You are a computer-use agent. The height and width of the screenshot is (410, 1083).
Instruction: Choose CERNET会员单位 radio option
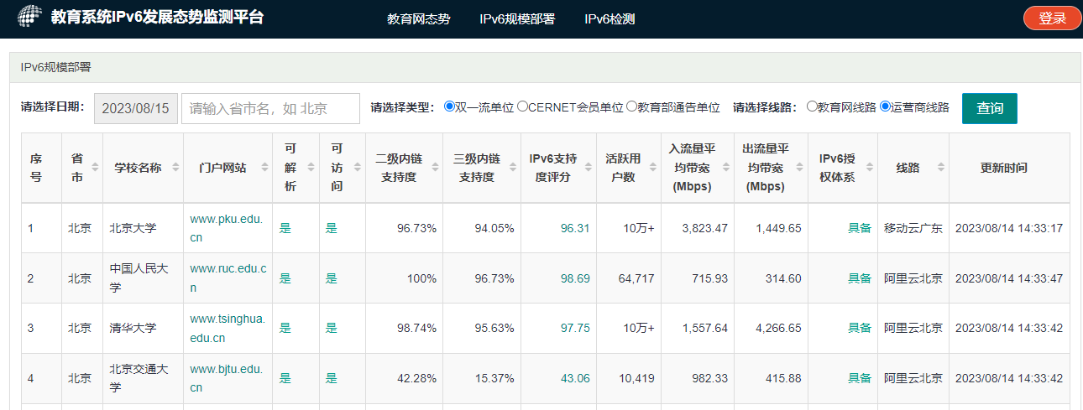coord(522,106)
